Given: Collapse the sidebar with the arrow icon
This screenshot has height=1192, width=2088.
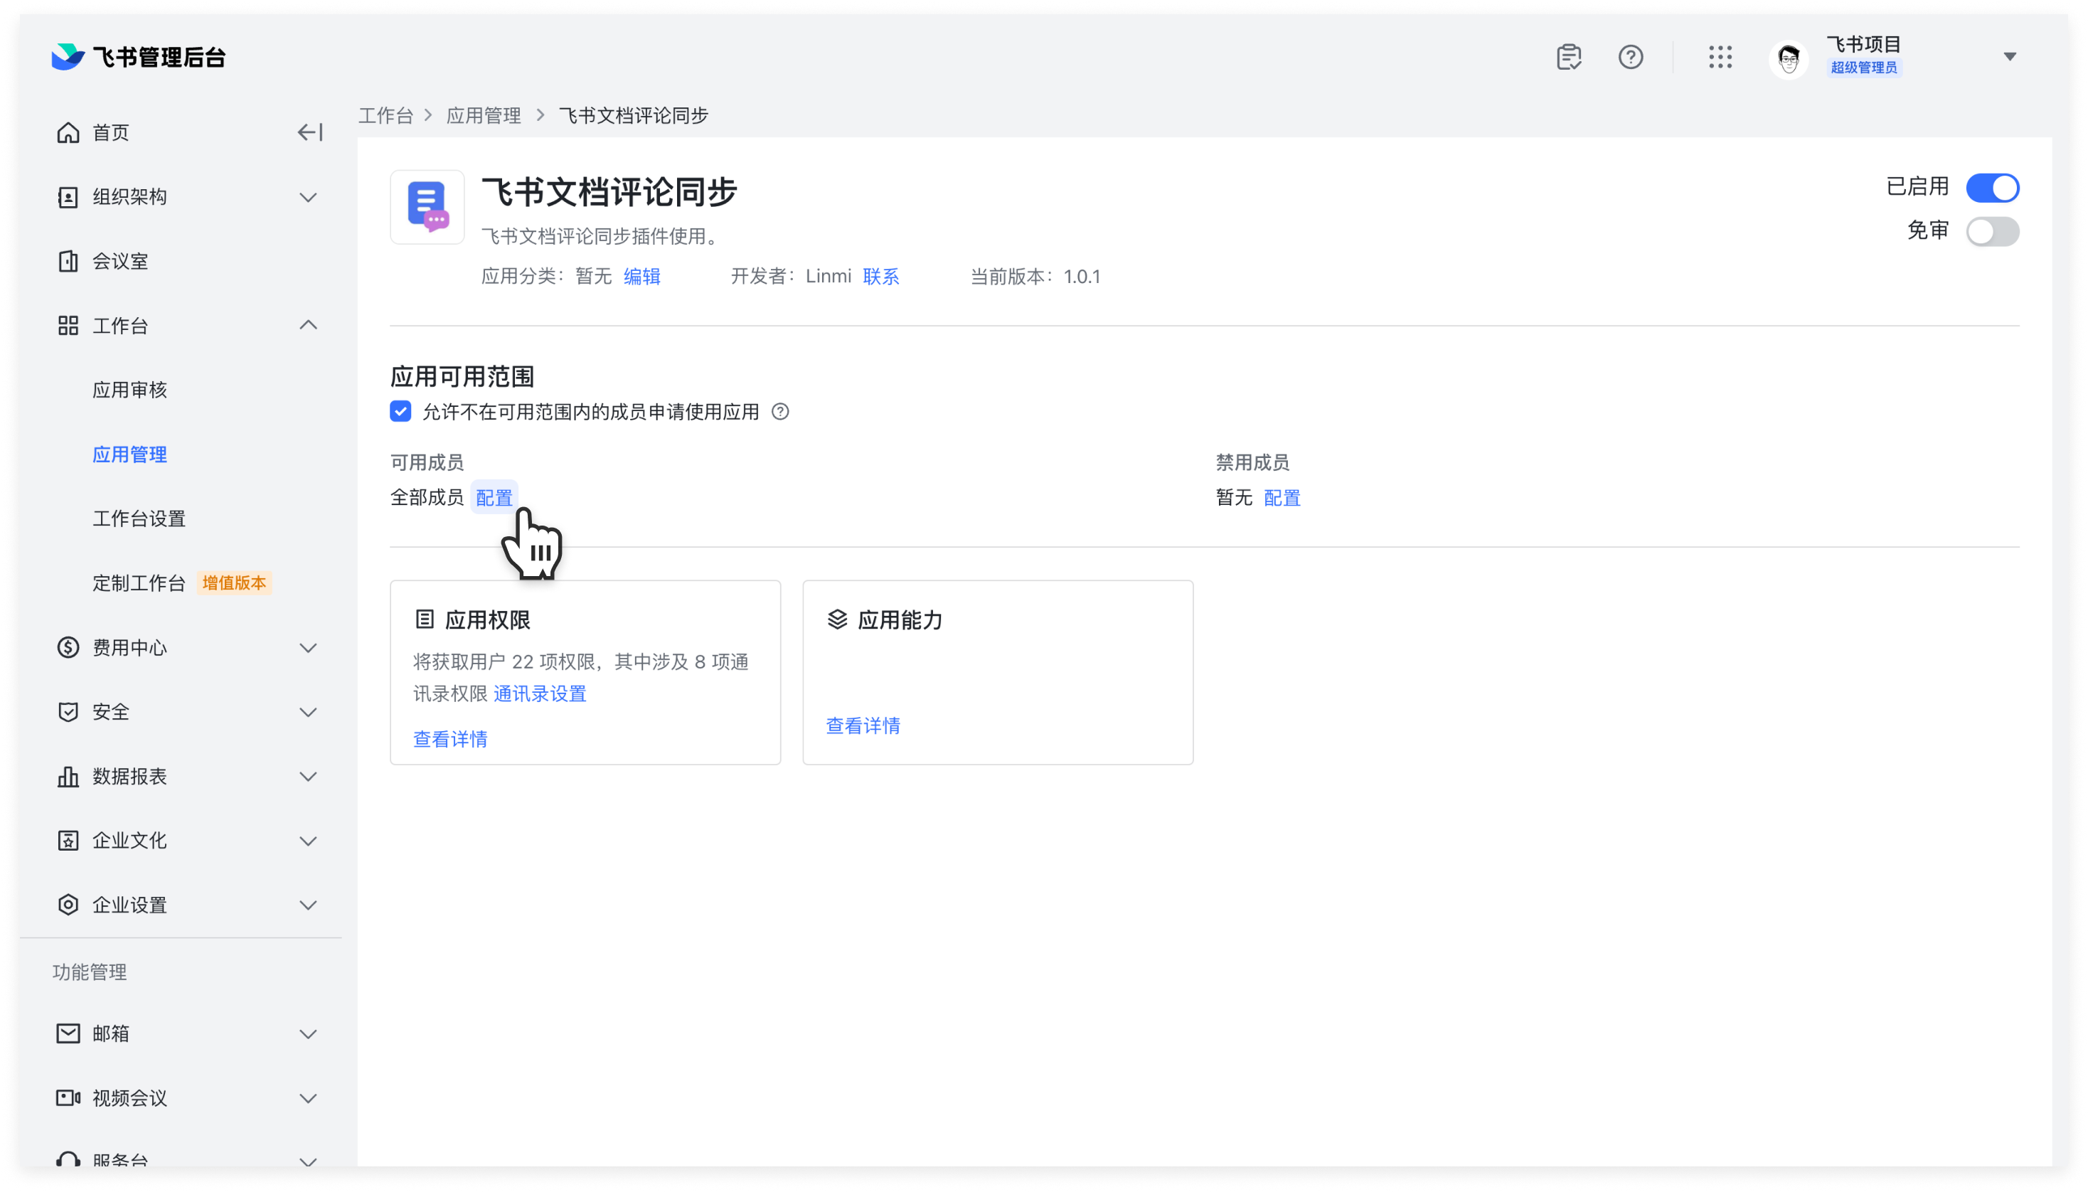Looking at the screenshot, I should [x=309, y=132].
